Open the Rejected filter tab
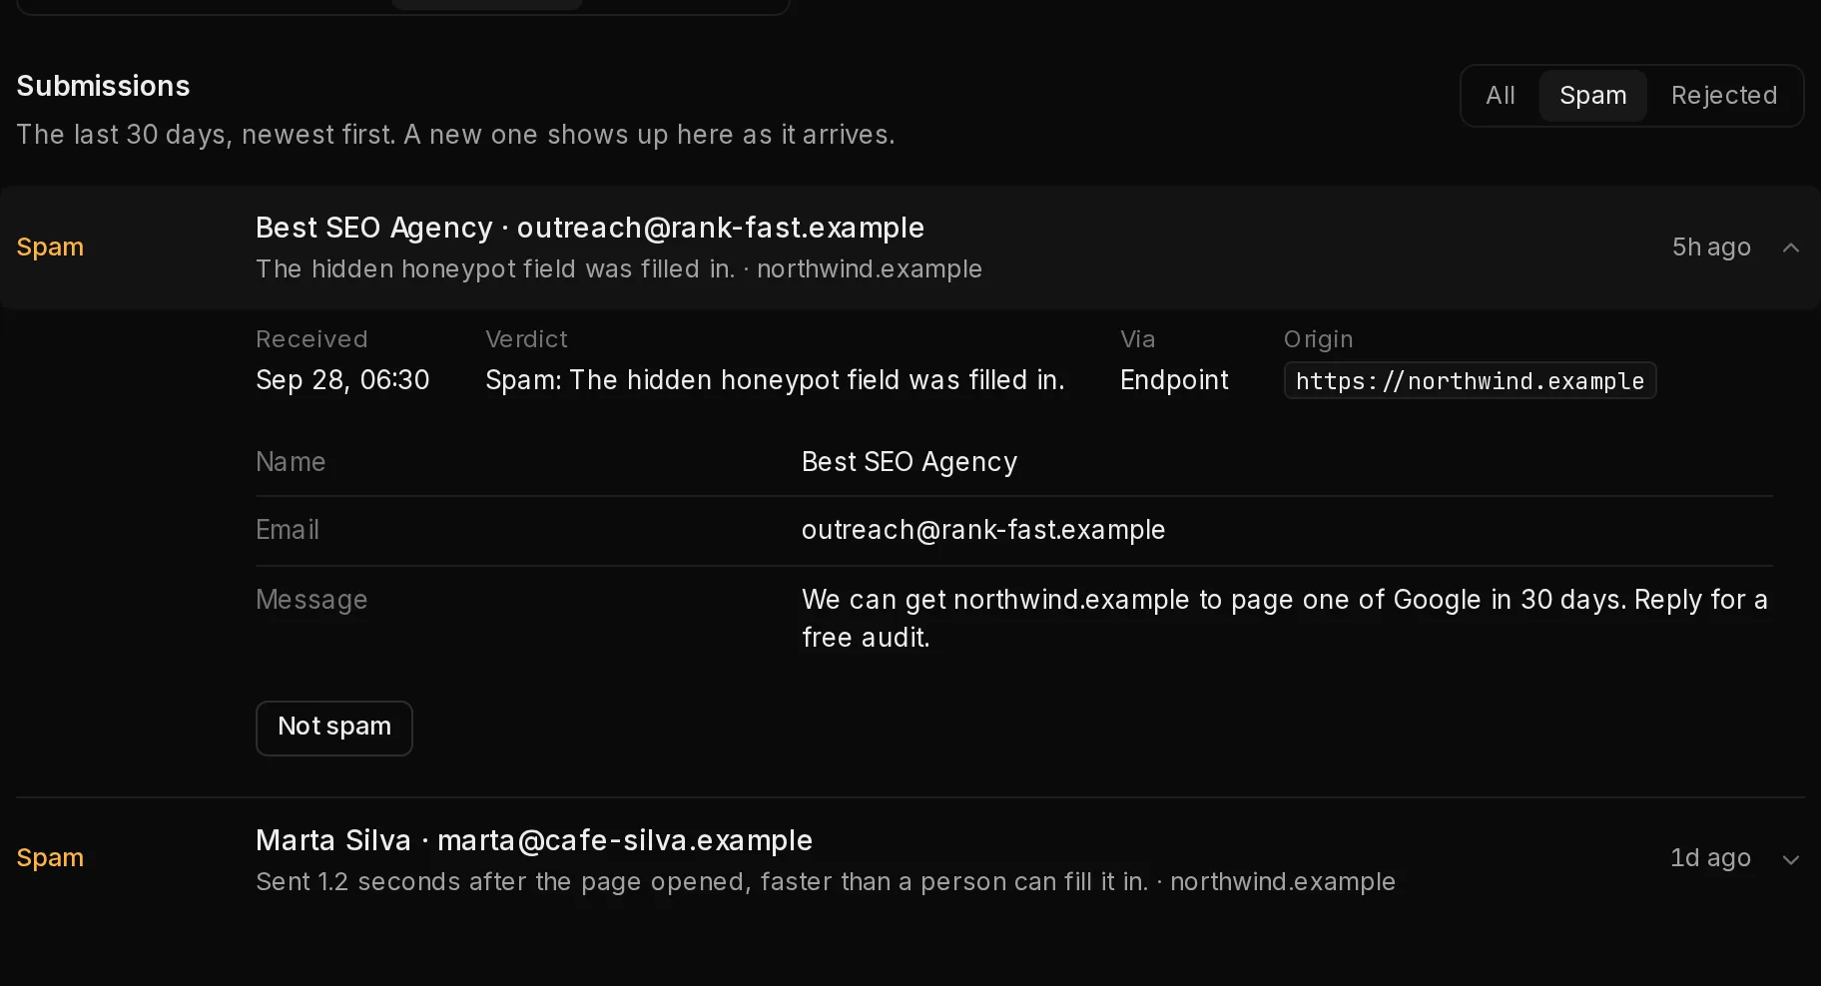Screen dimensions: 1821x986 click(x=1724, y=96)
